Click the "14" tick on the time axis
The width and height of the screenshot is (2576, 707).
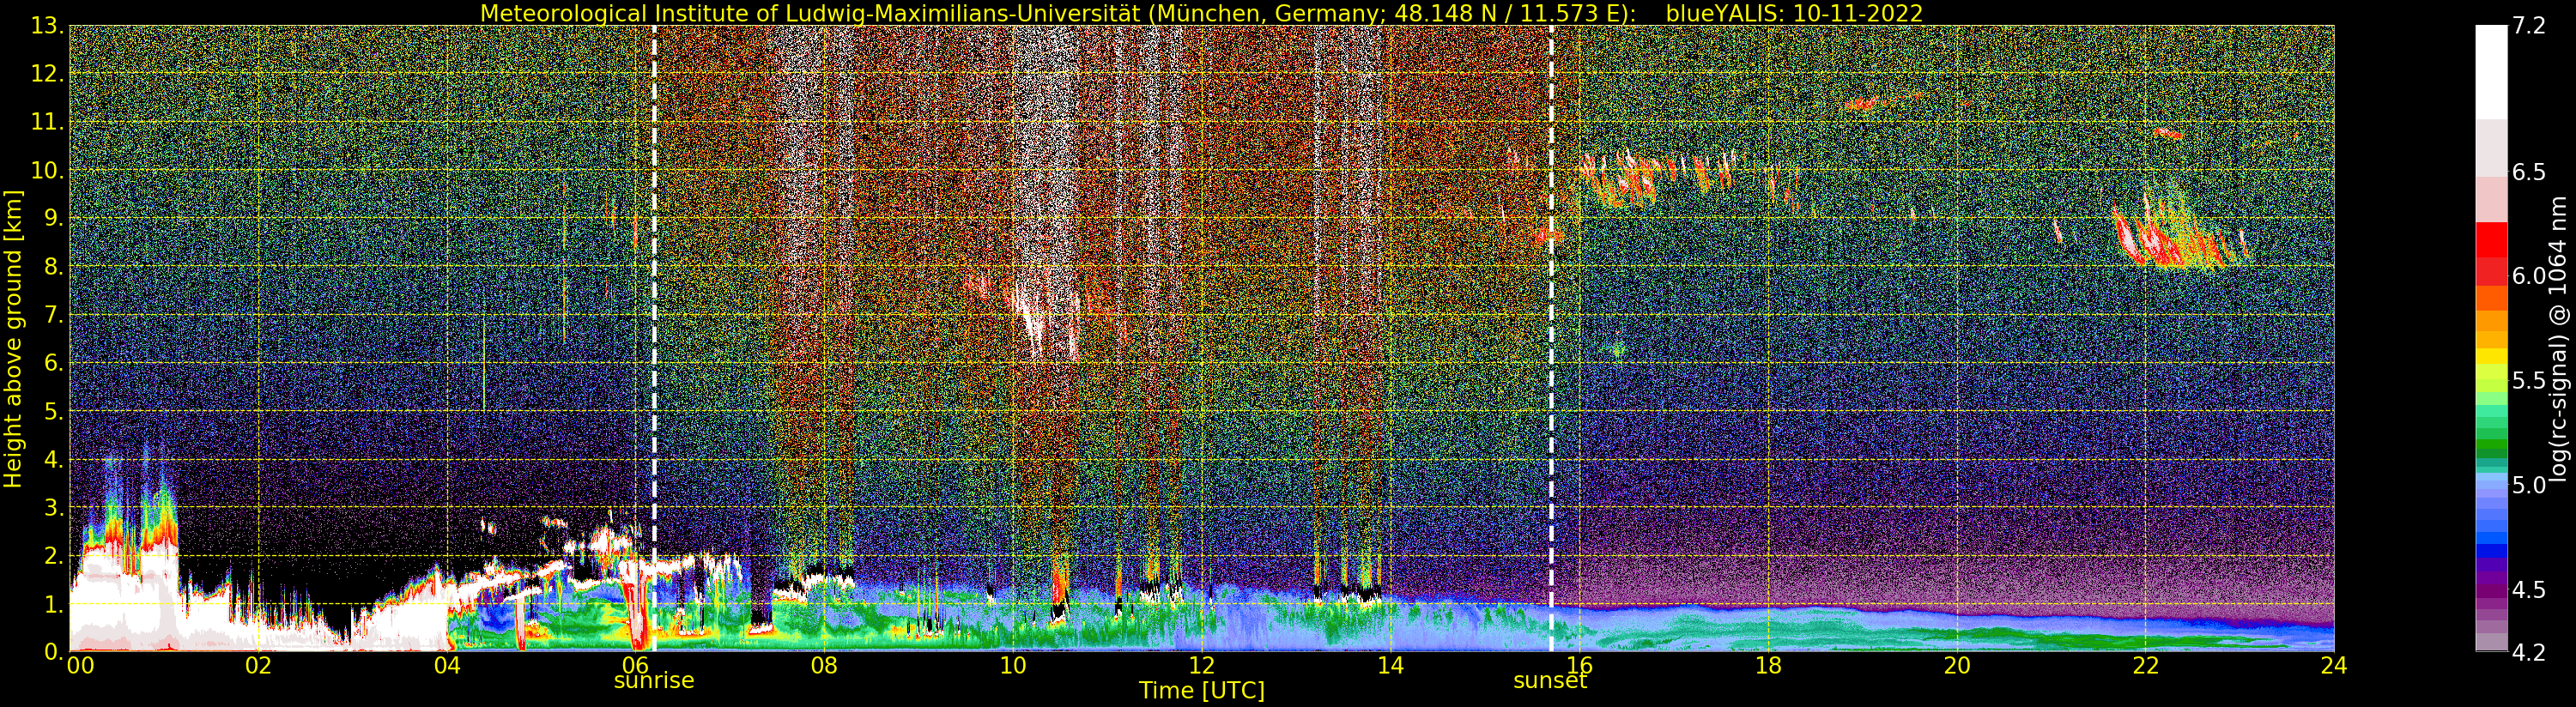pos(1390,665)
